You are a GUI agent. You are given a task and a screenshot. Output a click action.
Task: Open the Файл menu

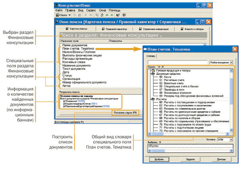click(59, 10)
